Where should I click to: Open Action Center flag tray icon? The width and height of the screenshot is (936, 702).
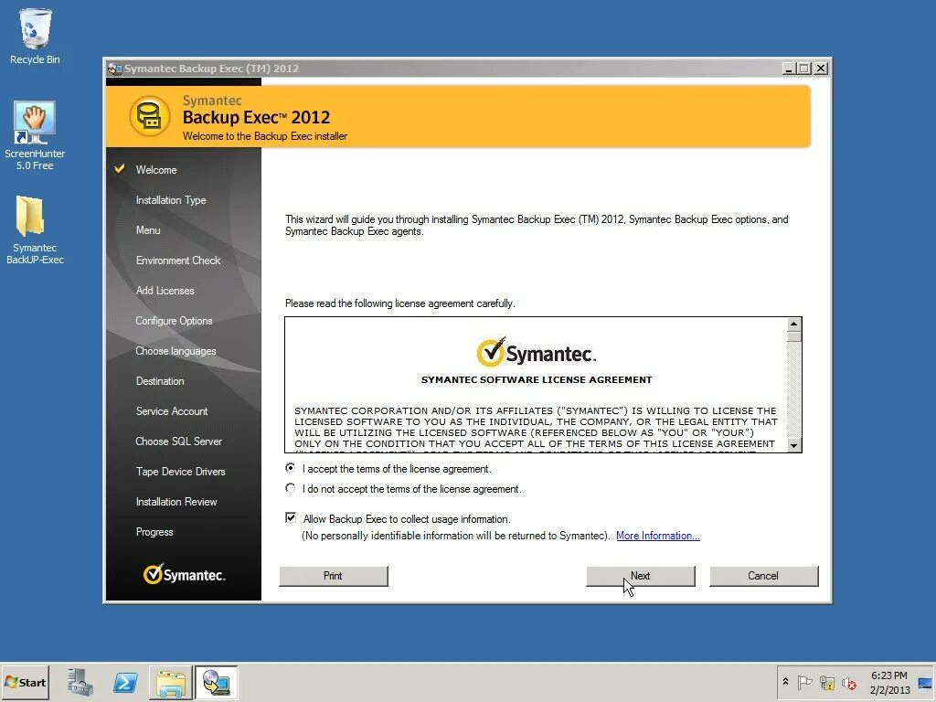click(x=804, y=682)
